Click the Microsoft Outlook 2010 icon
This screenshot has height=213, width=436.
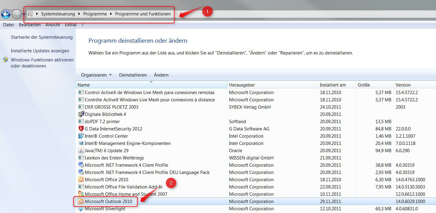[81, 201]
